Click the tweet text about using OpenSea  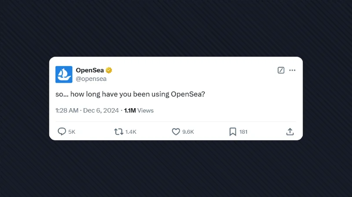pos(130,95)
